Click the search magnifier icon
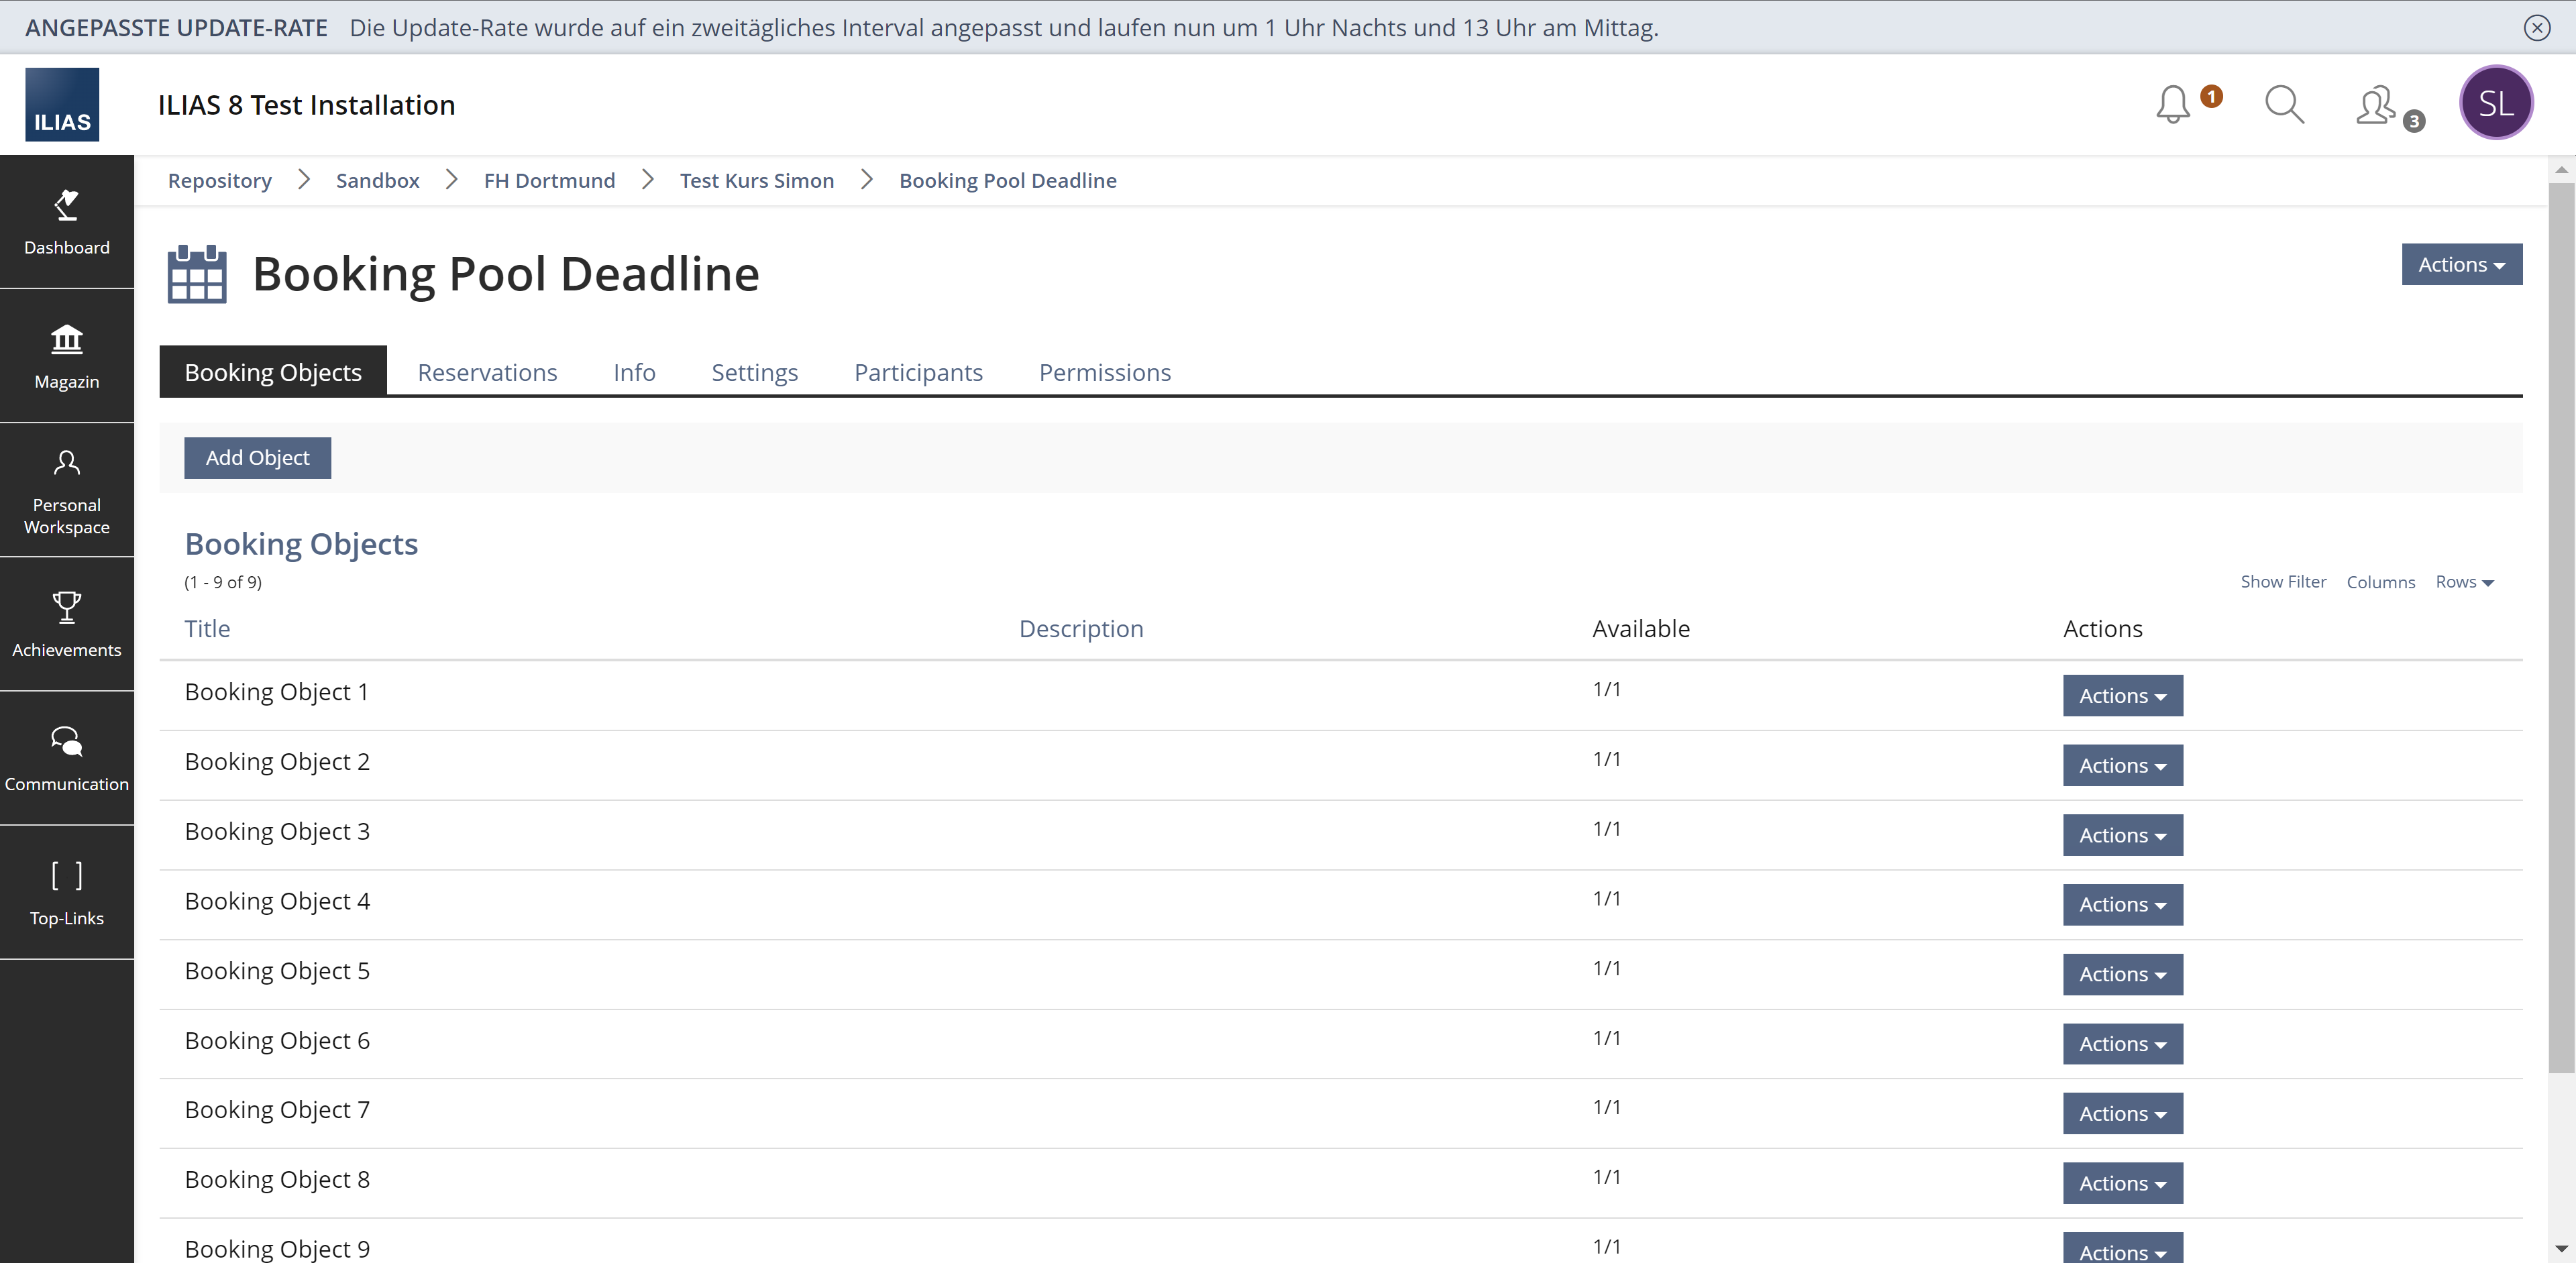The width and height of the screenshot is (2576, 1263). 2284,104
